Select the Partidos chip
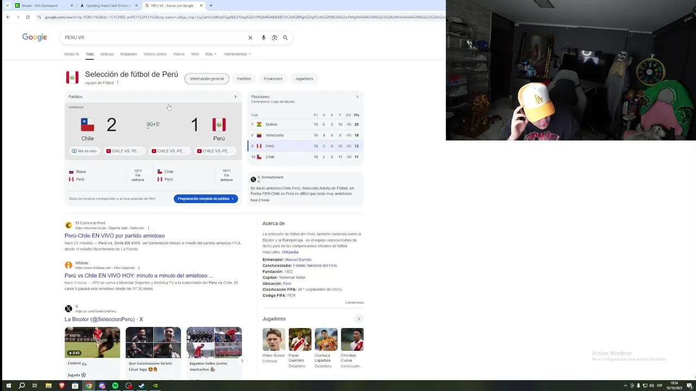This screenshot has height=391, width=696. (x=244, y=79)
